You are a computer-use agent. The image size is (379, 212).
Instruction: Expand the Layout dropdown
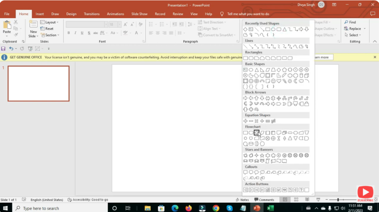point(49,22)
